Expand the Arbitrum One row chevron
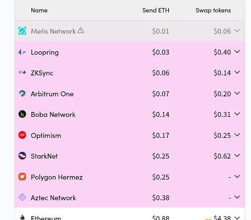251x220 pixels. (x=237, y=93)
